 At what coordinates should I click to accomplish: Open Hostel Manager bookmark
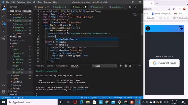[x=162, y=14]
